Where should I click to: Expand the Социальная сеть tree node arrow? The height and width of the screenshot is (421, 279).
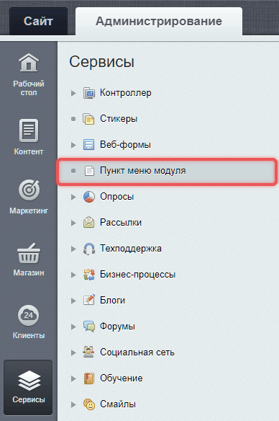pos(73,353)
